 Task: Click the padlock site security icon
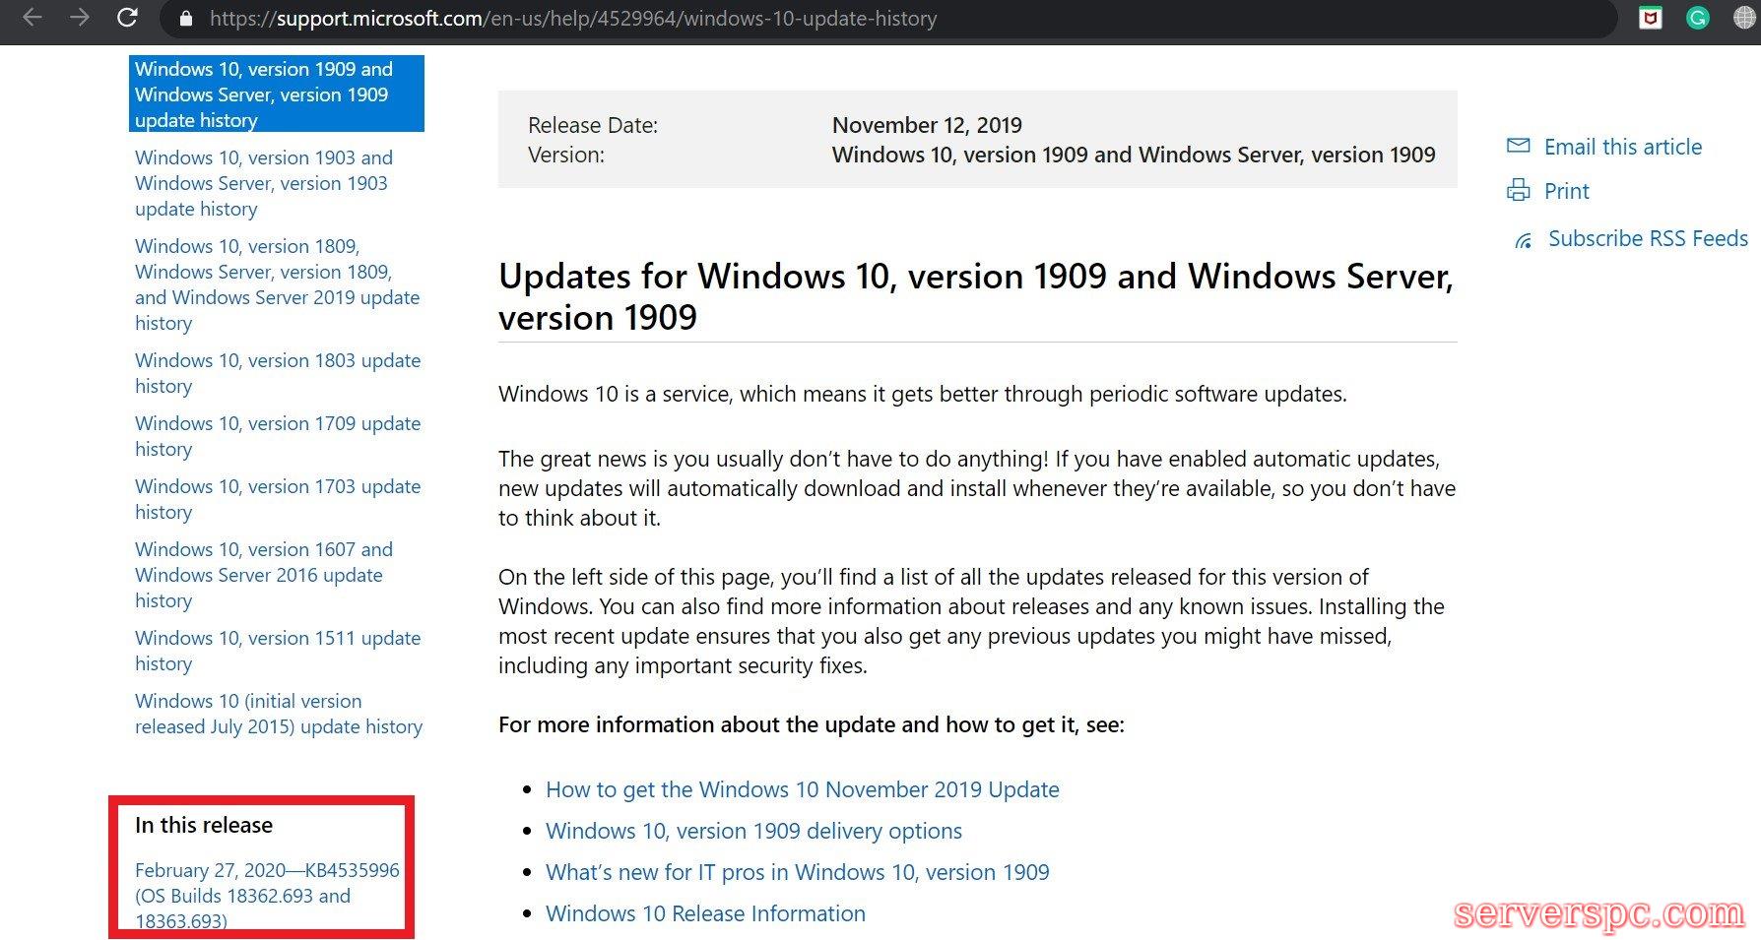[187, 19]
